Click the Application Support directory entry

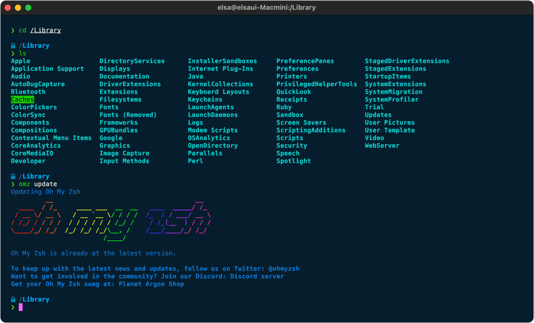(47, 69)
